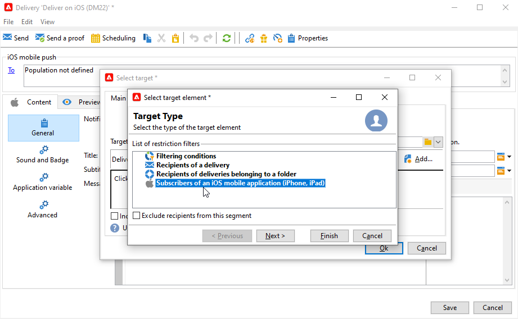Click the Copy icon in toolbar
The image size is (518, 319).
point(147,38)
